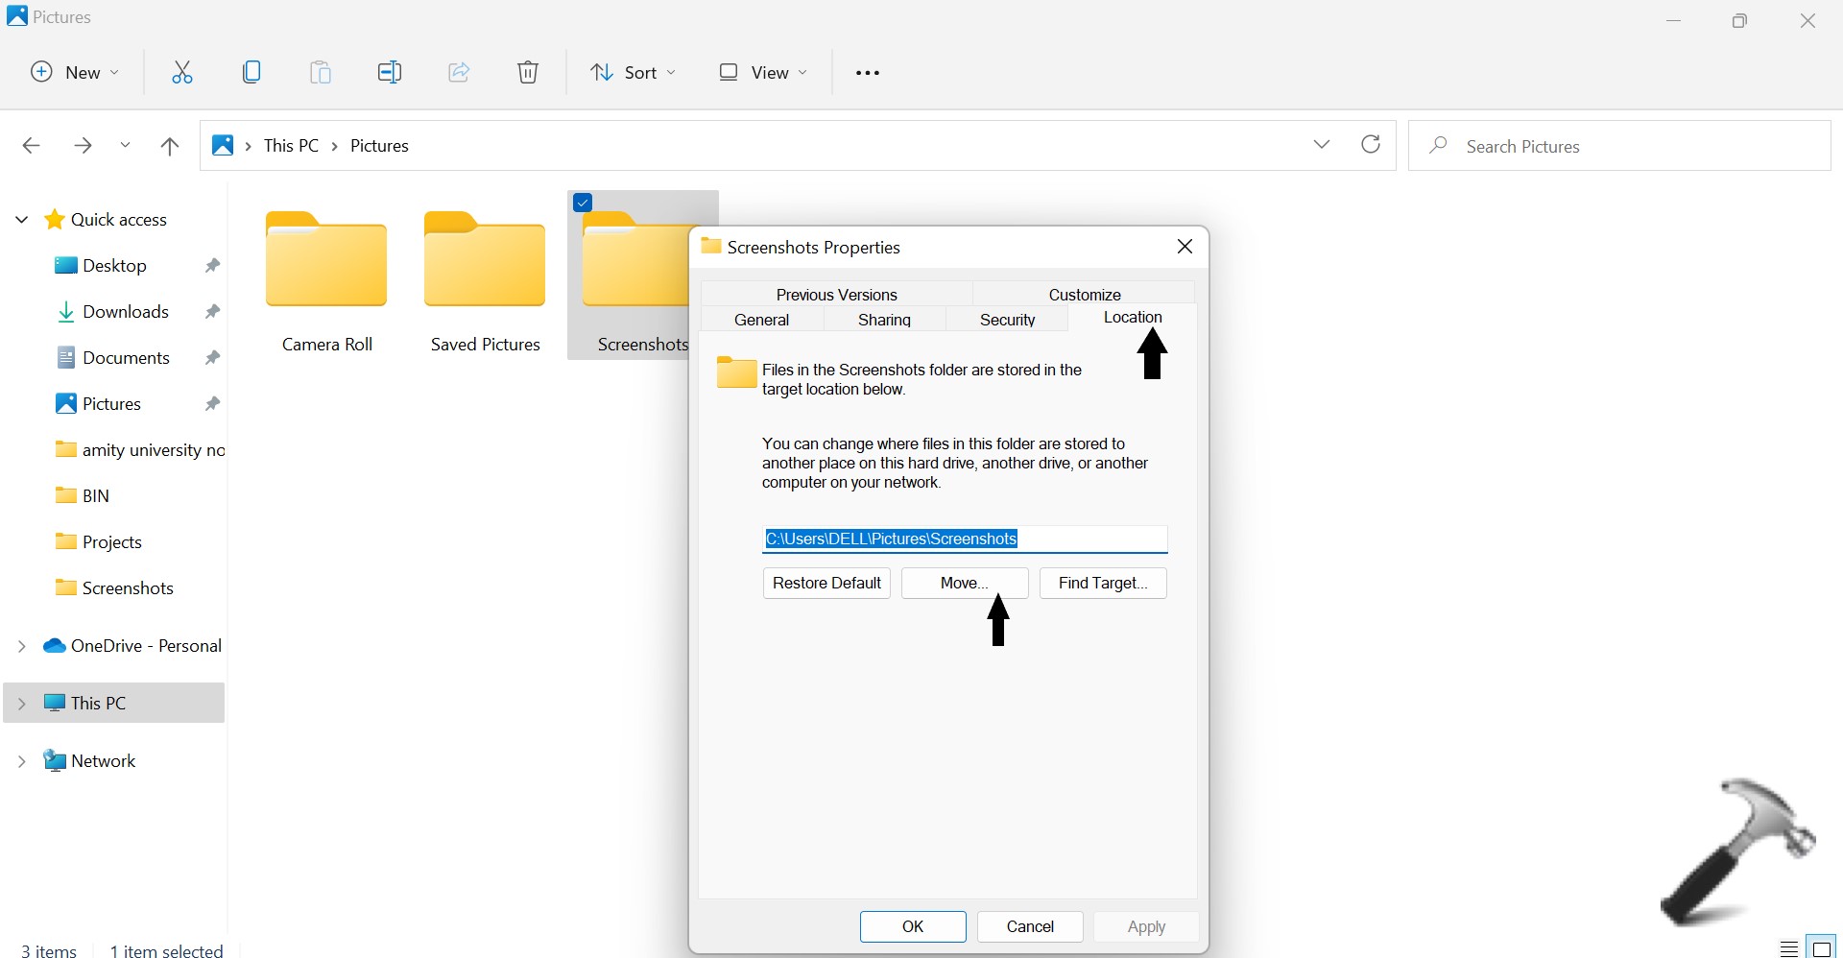Click the Refresh icon beside address bar

click(x=1371, y=145)
